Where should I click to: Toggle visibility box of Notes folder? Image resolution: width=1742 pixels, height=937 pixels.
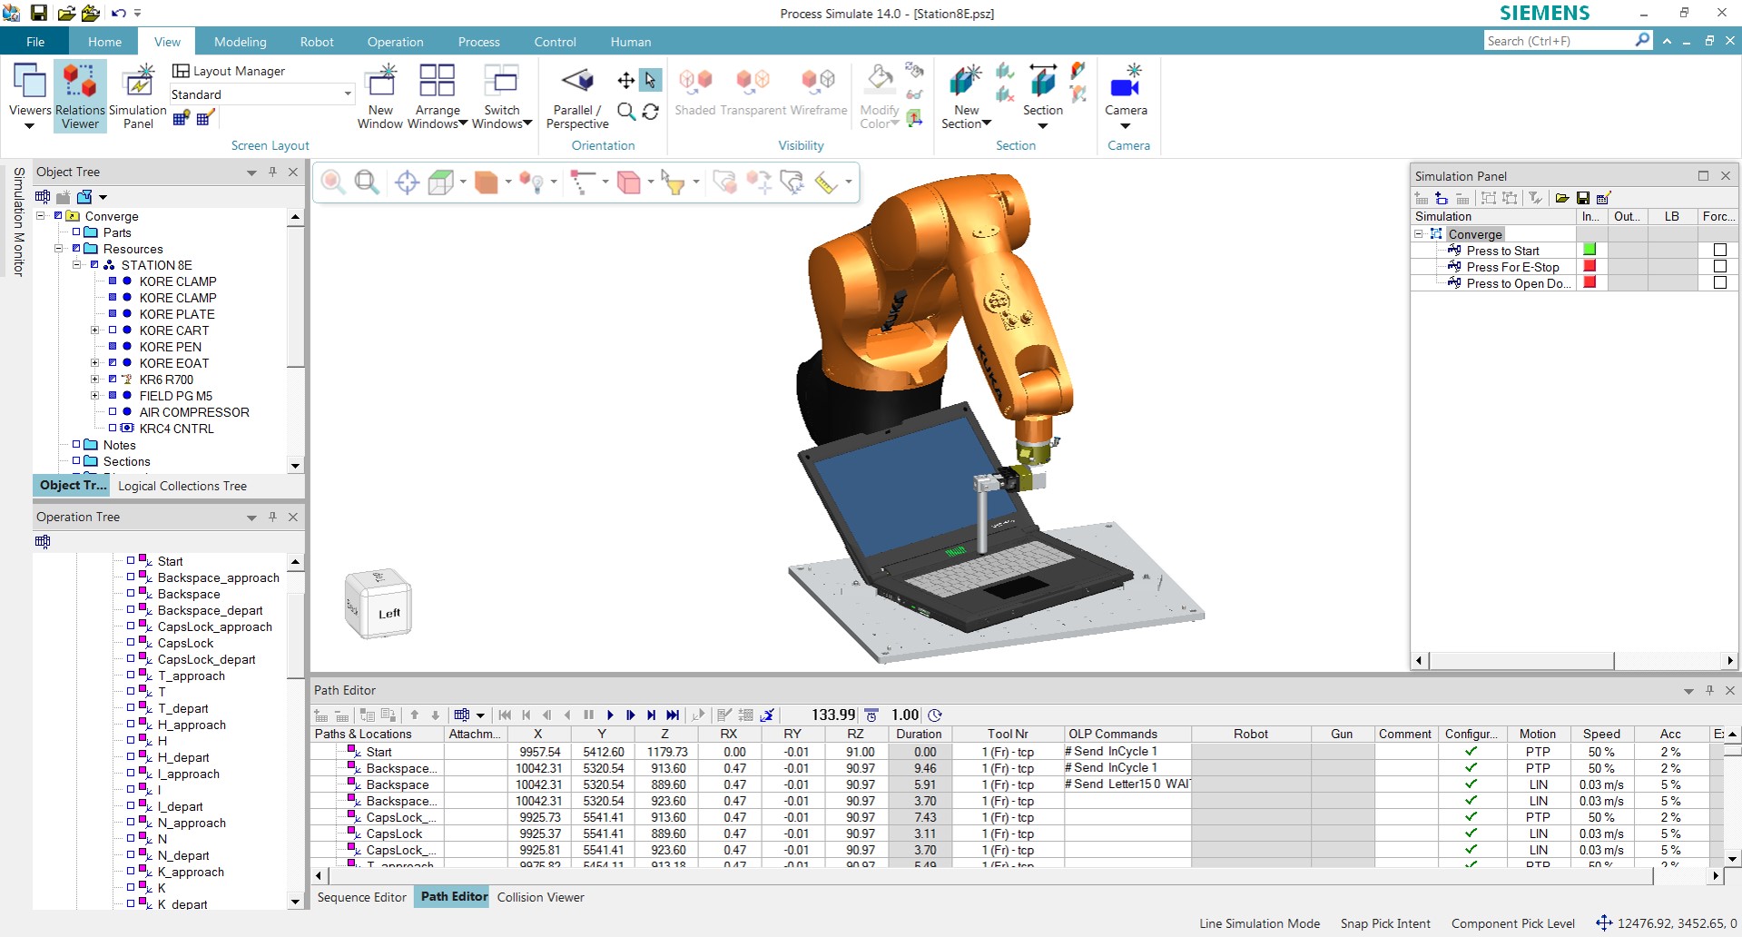coord(76,445)
